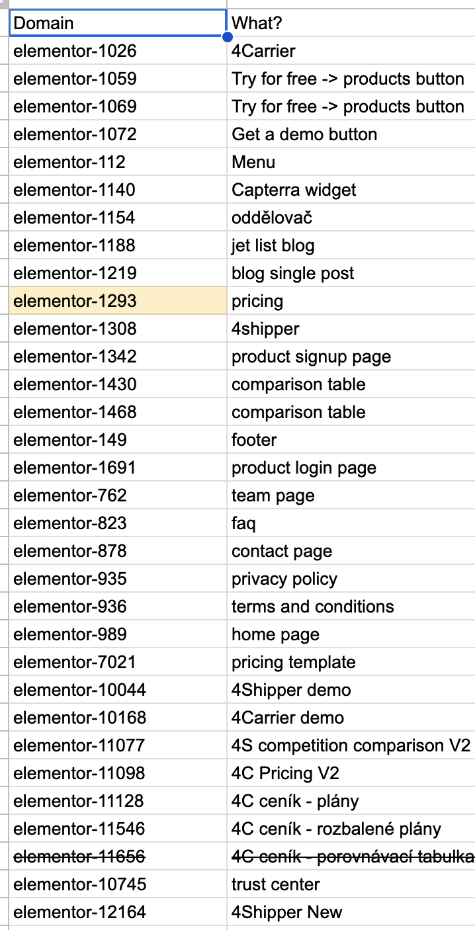The width and height of the screenshot is (475, 930).
Task: Click the "product signup page" cell
Action: pyautogui.click(x=351, y=357)
